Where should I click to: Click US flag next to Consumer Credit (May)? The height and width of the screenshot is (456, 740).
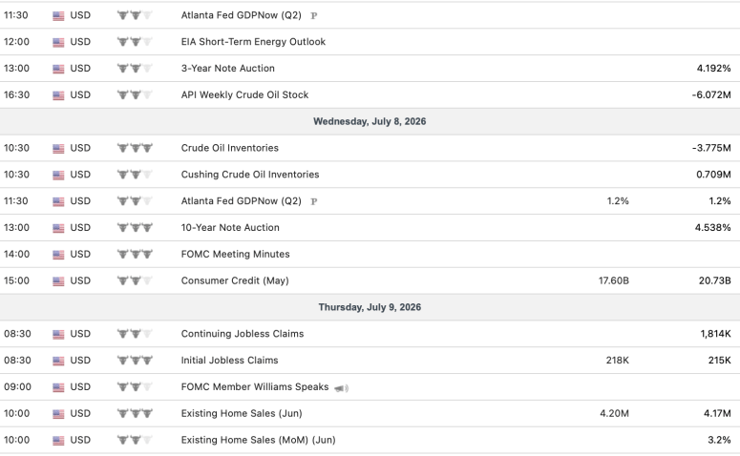tap(58, 281)
